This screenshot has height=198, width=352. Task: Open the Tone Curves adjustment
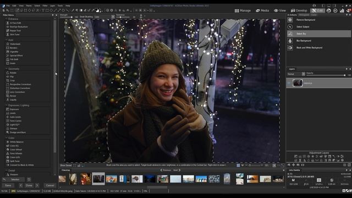coord(15,121)
